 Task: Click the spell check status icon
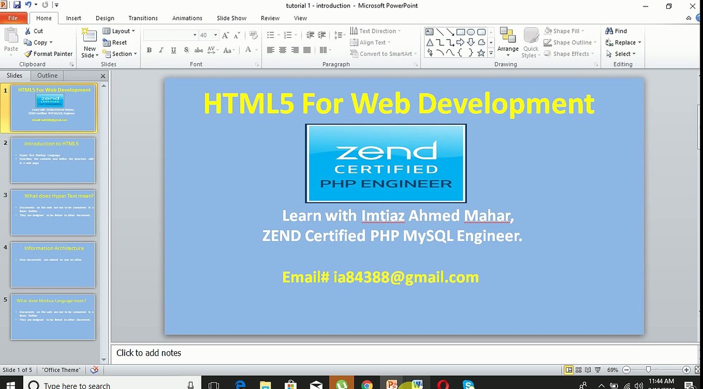click(x=94, y=370)
